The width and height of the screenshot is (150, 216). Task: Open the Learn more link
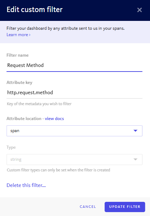[18, 35]
